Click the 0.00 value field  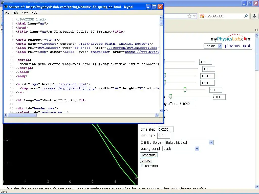(209, 69)
